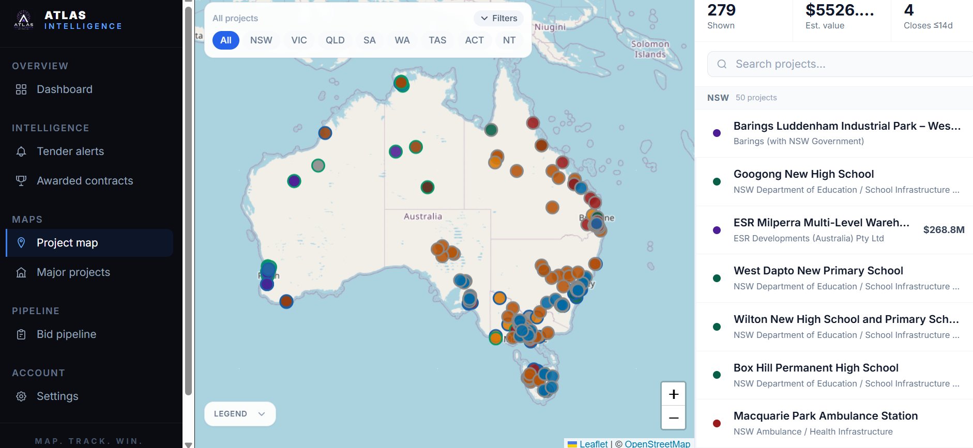
Task: Open Major projects page
Action: coord(89,272)
